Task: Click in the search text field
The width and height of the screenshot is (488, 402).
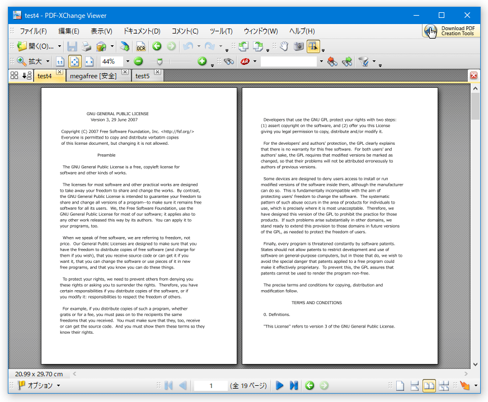Action: click(x=289, y=62)
